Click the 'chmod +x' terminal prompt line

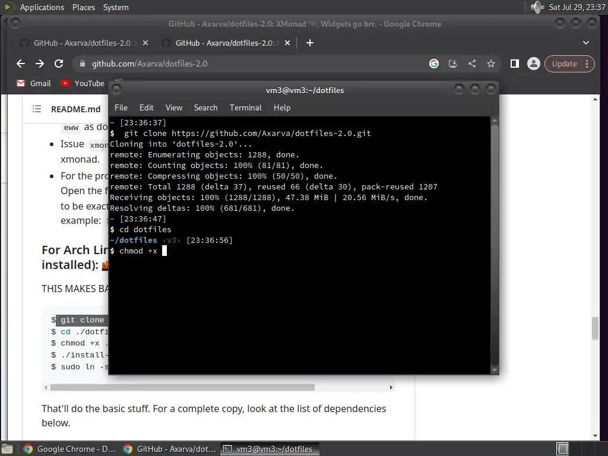(138, 251)
